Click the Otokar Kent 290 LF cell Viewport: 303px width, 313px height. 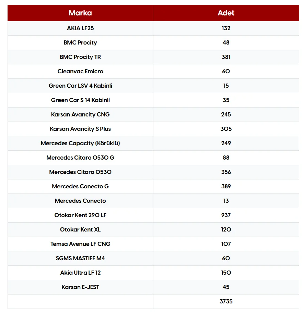pos(80,215)
